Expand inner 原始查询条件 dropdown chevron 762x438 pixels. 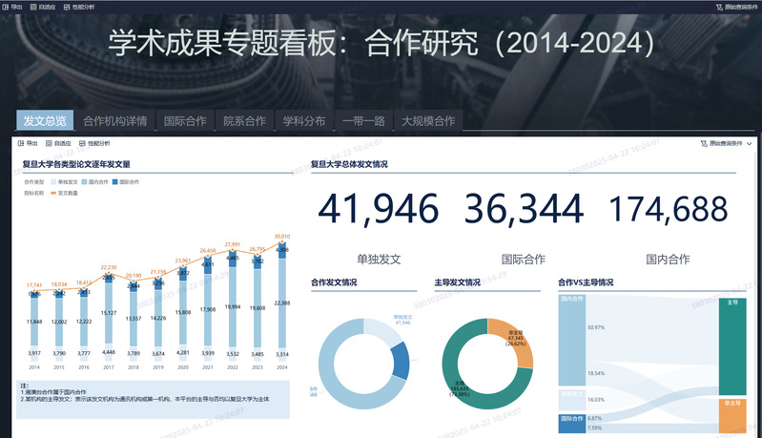[x=750, y=143]
